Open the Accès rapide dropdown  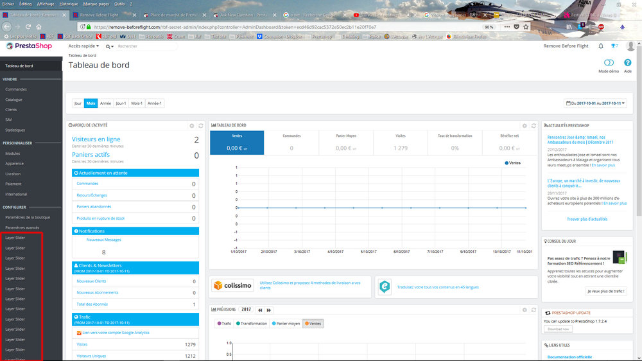click(84, 46)
